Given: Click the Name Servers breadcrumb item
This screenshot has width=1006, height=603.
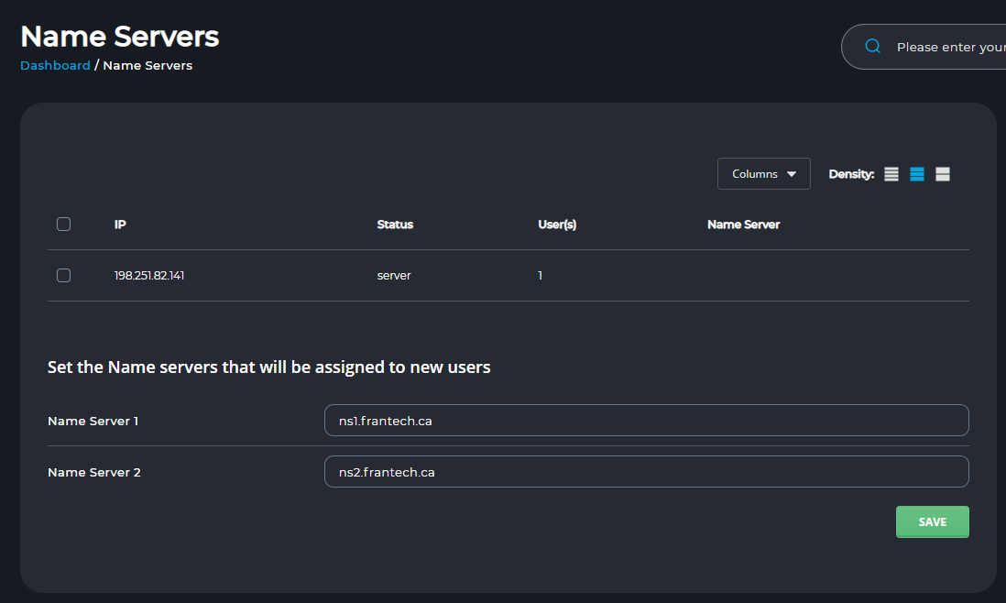Looking at the screenshot, I should click(x=148, y=65).
